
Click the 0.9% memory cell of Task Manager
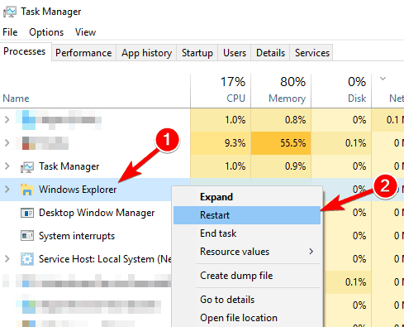(281, 166)
